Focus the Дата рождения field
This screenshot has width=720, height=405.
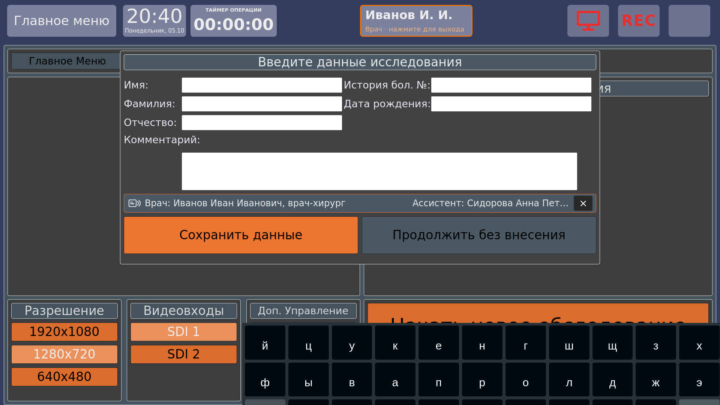point(511,104)
